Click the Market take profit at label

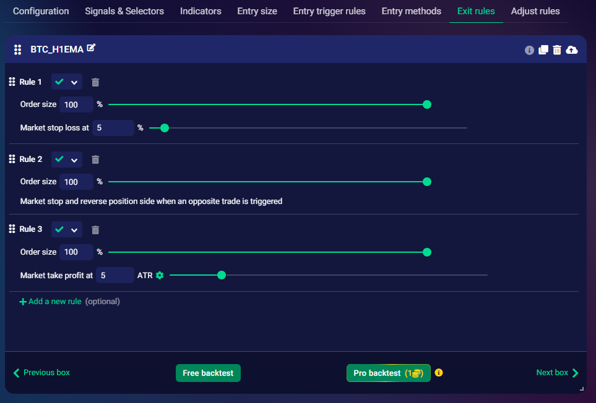[x=56, y=276]
